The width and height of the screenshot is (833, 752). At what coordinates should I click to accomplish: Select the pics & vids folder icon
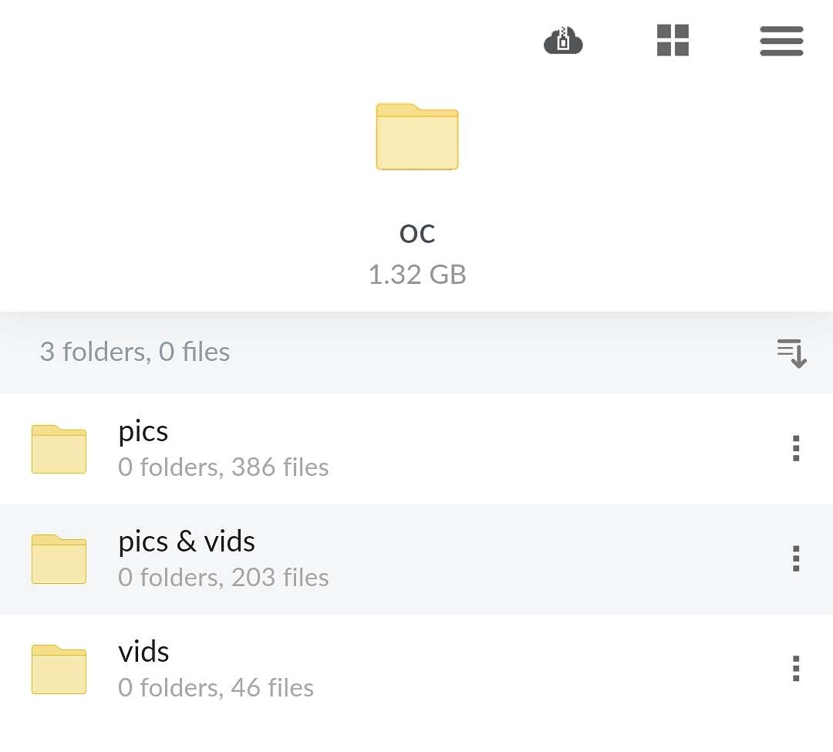(x=59, y=559)
